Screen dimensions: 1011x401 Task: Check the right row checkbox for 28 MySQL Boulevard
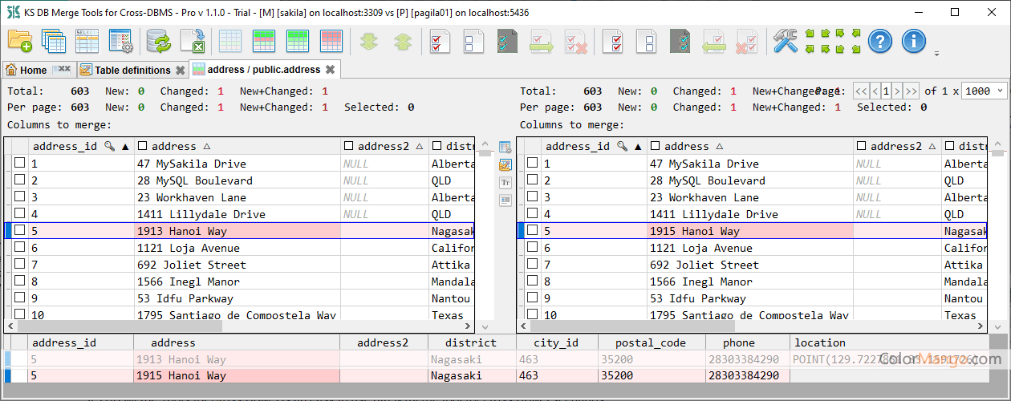tap(532, 180)
